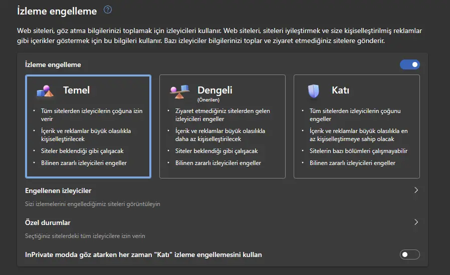Select the Temel tracking prevention card

pyautogui.click(x=88, y=126)
